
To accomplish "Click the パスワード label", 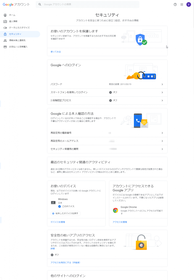I will tap(56, 84).
